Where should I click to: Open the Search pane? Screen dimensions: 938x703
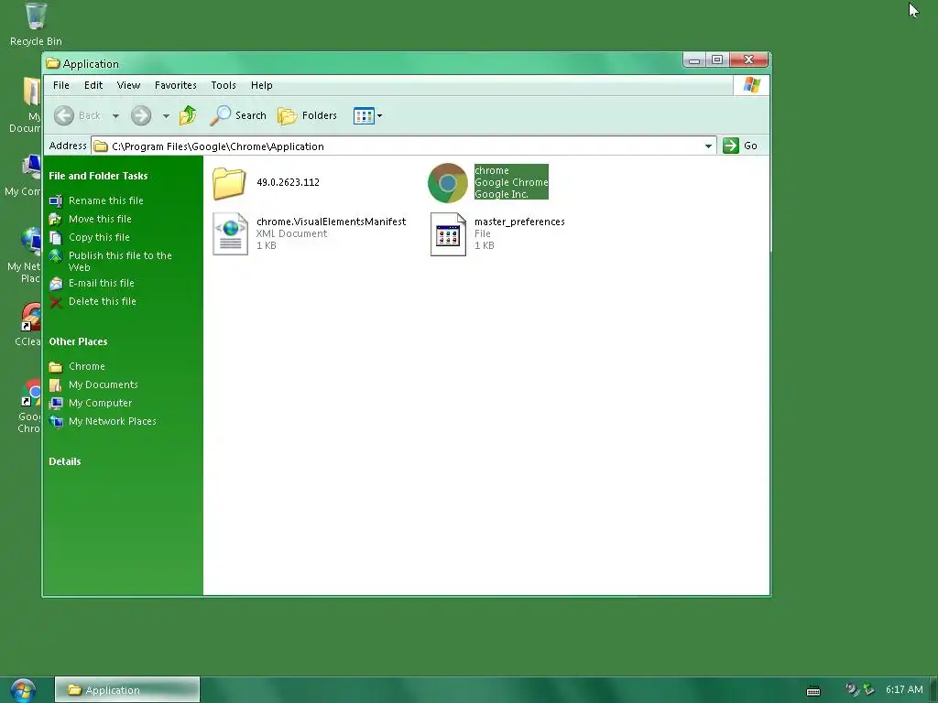point(237,115)
